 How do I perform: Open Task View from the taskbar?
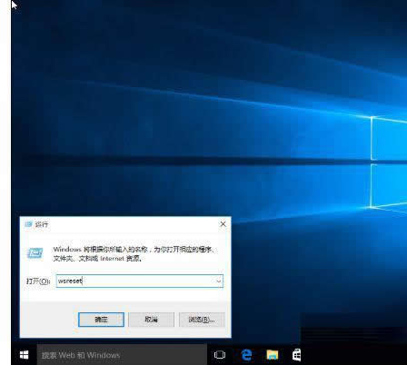coord(220,354)
